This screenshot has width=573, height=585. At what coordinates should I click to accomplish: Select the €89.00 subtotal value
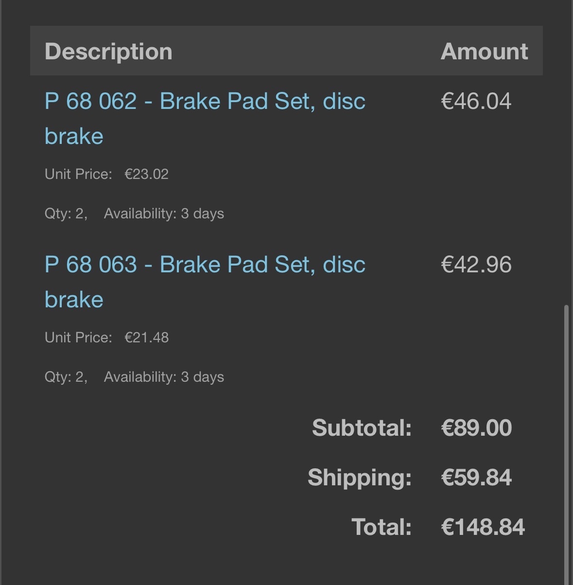point(476,428)
